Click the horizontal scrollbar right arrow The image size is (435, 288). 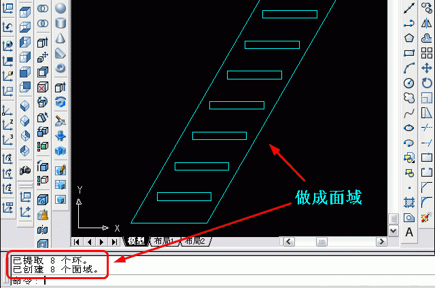[x=381, y=242]
